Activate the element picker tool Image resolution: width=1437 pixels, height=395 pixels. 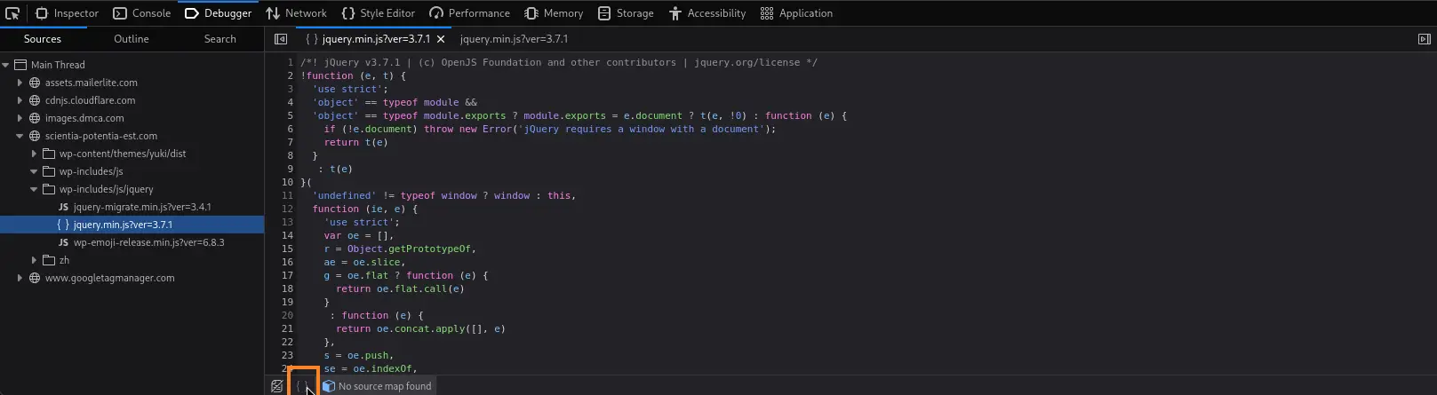tap(12, 13)
